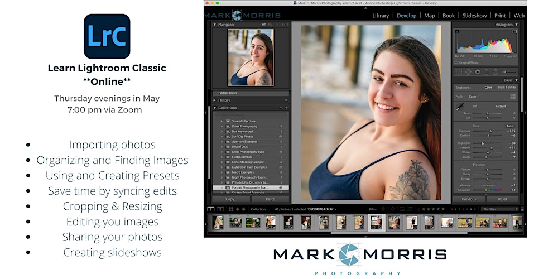Click the Mark Morris identity plate logo
Image resolution: width=558 pixels, height=279 pixels.
click(242, 15)
